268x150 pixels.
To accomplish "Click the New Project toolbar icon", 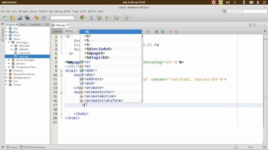I will point(13,17).
